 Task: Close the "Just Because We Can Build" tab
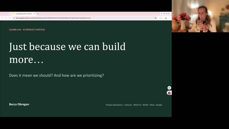(34, 14)
